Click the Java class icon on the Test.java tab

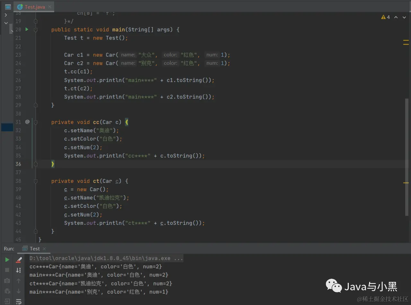click(20, 7)
